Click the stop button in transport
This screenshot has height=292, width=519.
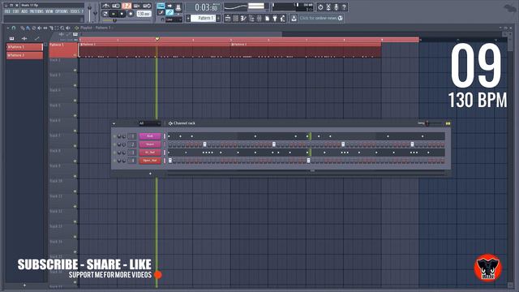122,14
